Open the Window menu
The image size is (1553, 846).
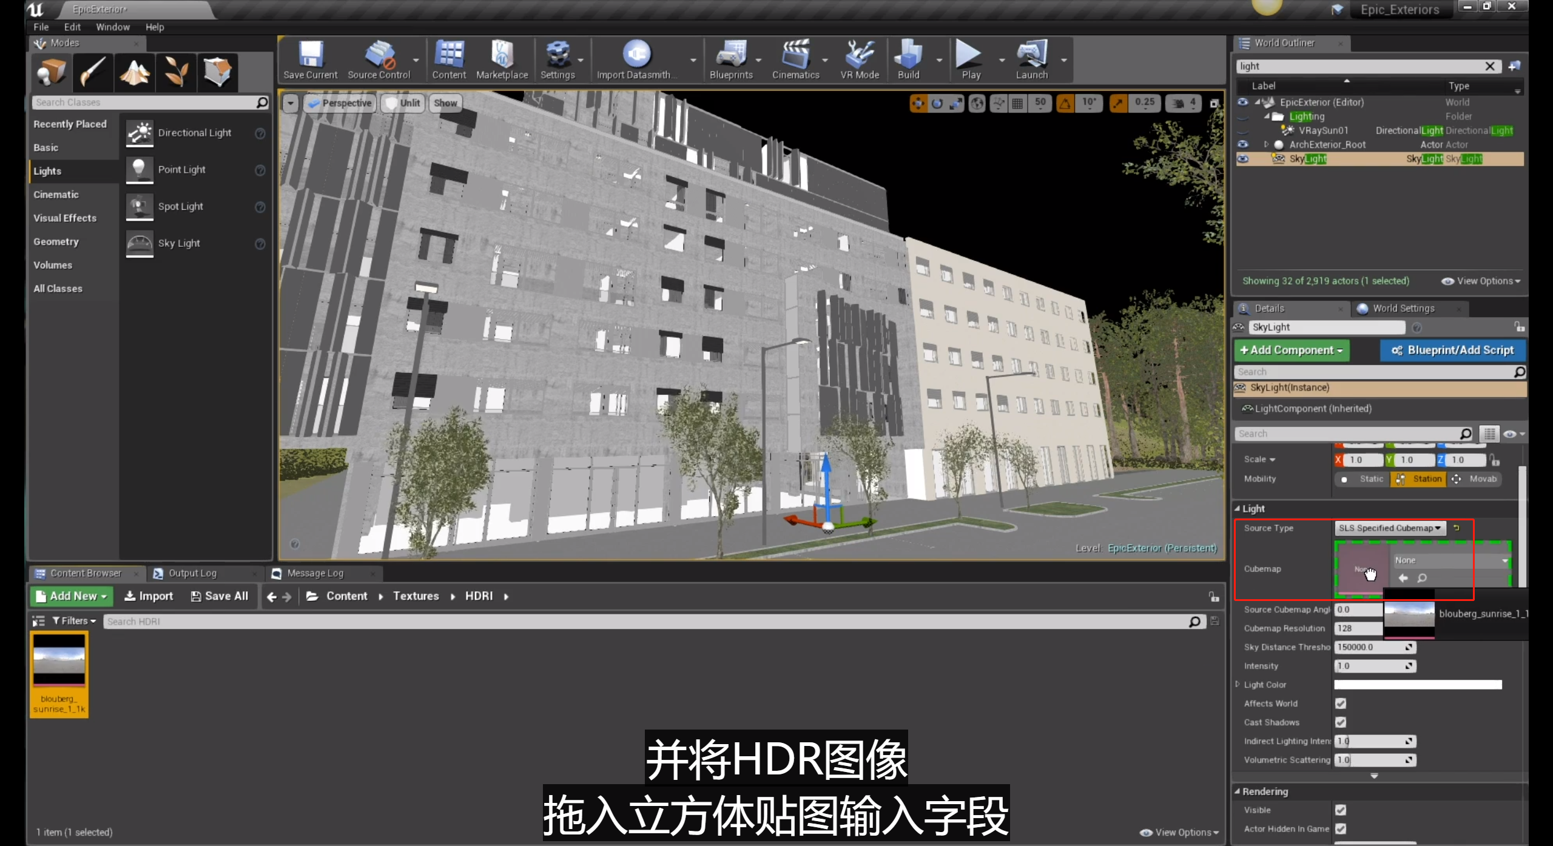(112, 27)
